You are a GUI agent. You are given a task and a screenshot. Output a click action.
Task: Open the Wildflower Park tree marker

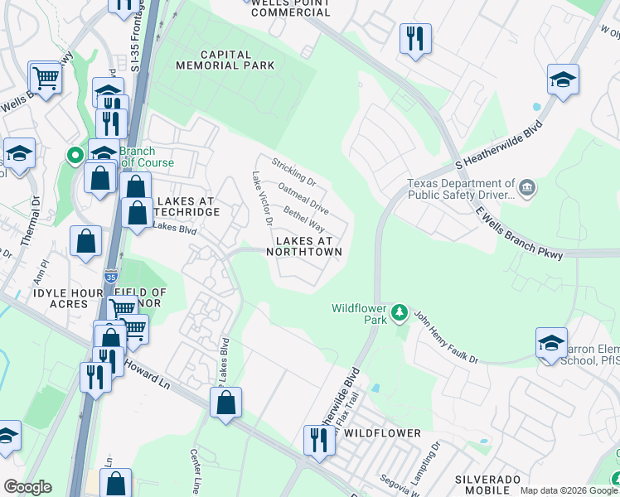400,314
